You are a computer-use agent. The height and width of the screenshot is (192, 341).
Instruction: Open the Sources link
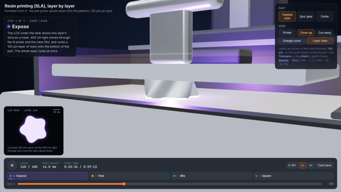coord(283,60)
